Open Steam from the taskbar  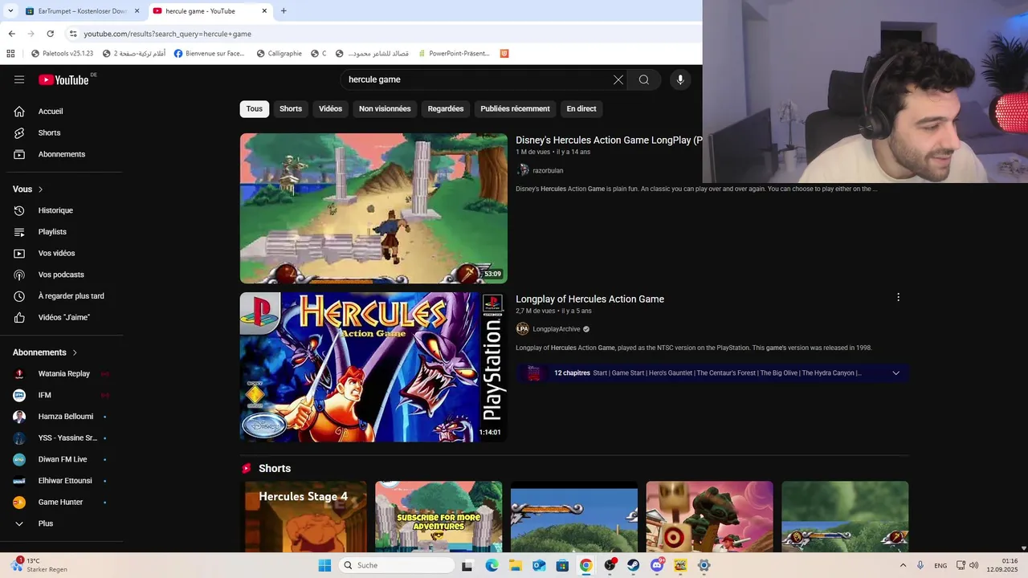coord(633,565)
